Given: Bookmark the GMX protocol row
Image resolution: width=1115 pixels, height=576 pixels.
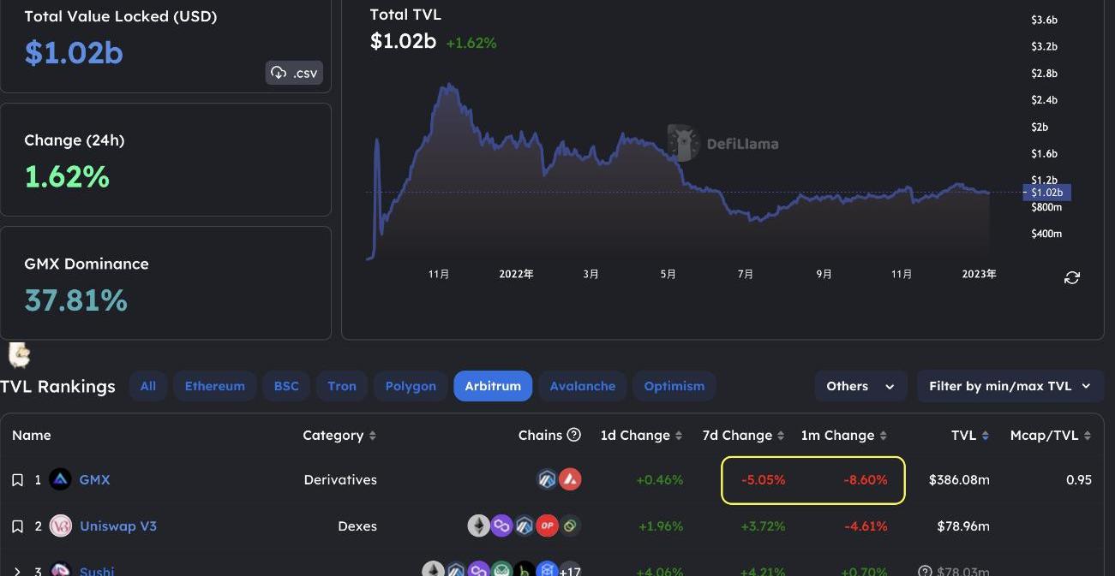Looking at the screenshot, I should (17, 480).
